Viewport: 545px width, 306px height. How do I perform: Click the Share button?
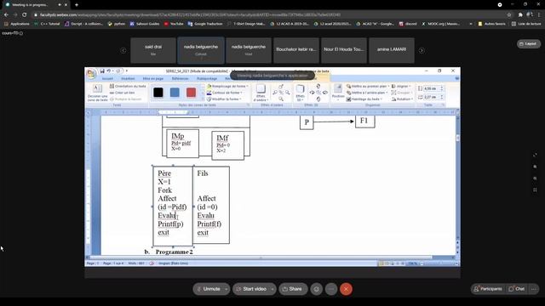pos(293,289)
